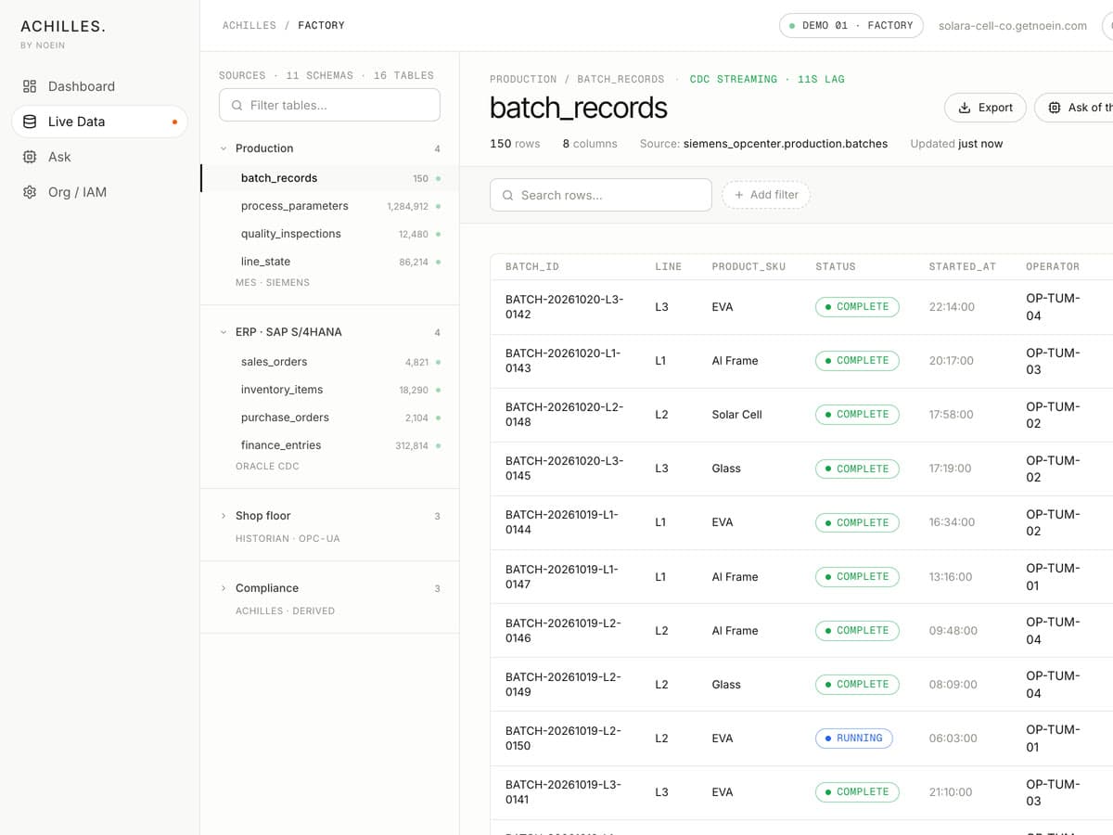Viewport: 1113px width, 835px height.
Task: Click batch ID BATCH-20261019-L2-0150
Action: click(x=564, y=739)
